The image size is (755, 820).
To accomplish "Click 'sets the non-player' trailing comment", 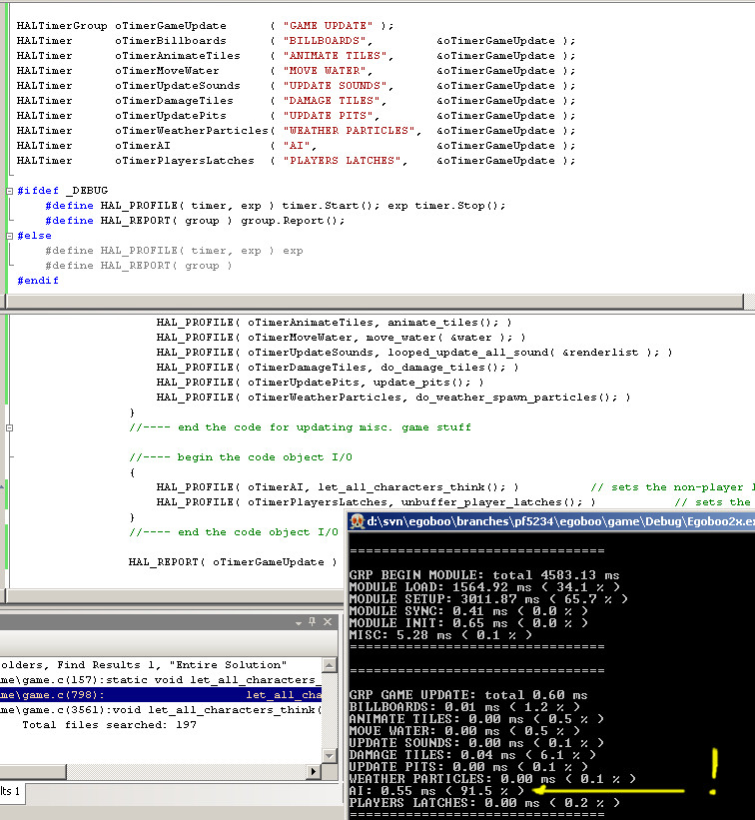I will pos(673,487).
